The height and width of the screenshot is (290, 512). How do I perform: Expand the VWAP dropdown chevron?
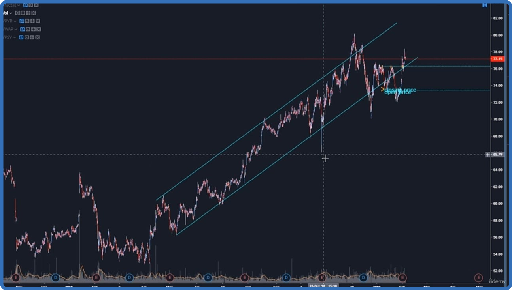[16, 29]
